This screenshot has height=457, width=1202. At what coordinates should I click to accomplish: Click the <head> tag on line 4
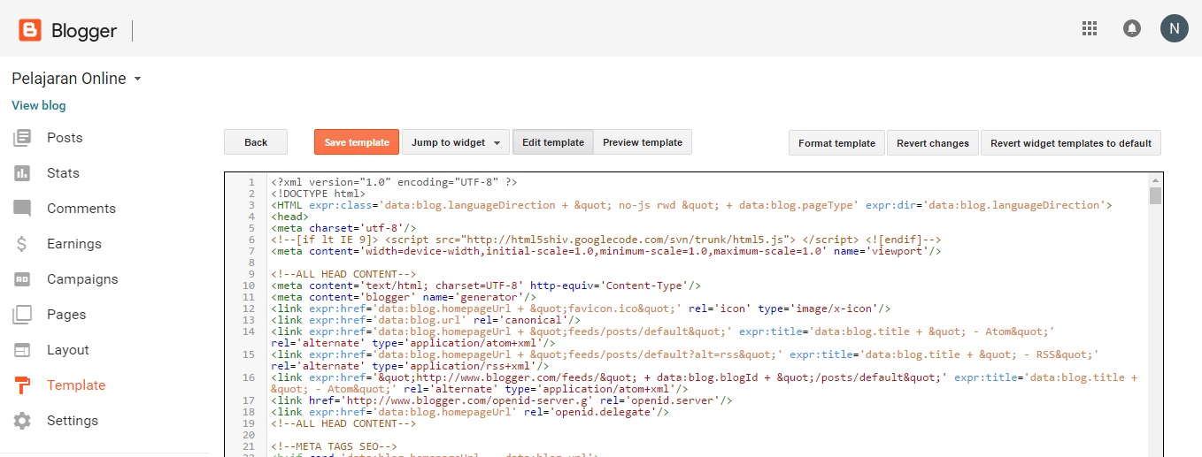tap(289, 217)
